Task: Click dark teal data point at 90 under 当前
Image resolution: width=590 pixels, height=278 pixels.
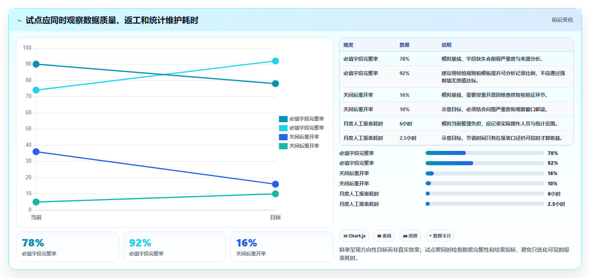Action: [36, 64]
